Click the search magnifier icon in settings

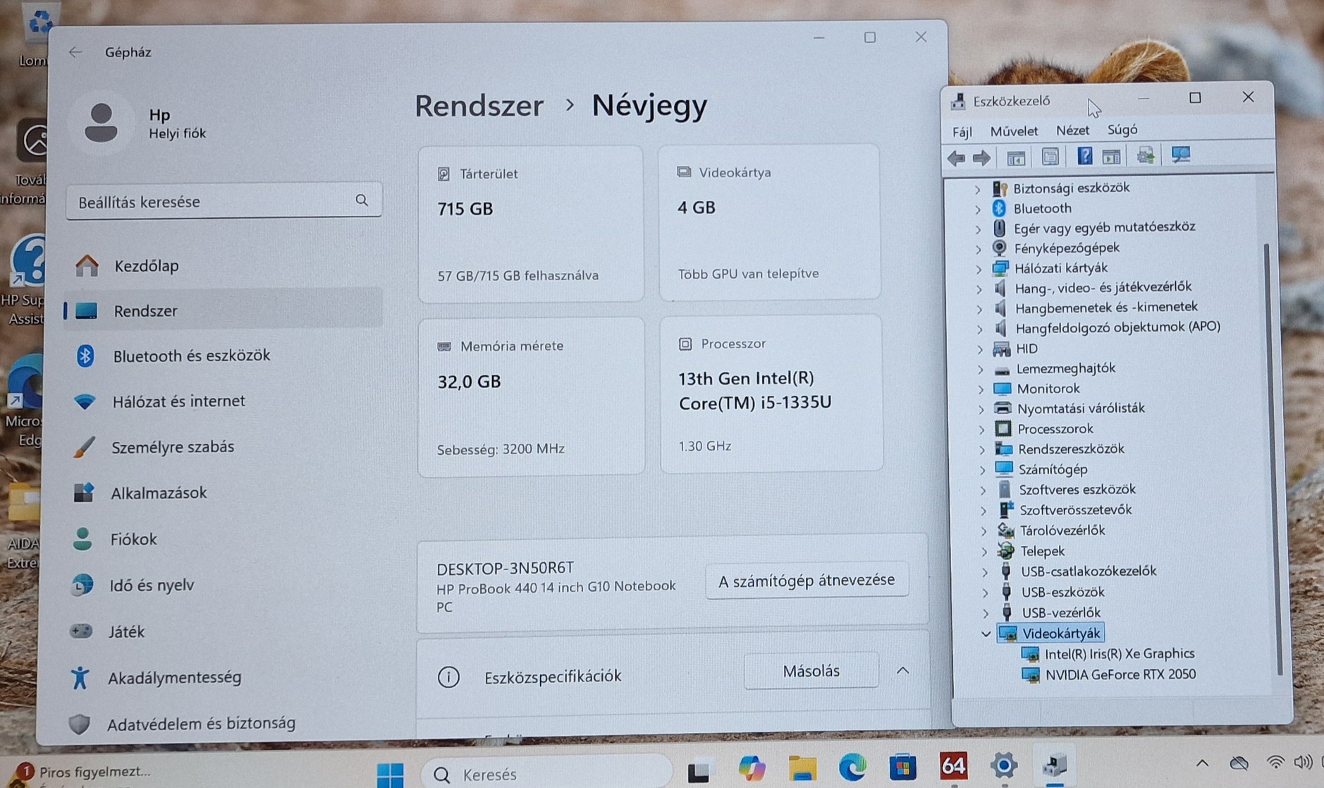click(362, 200)
